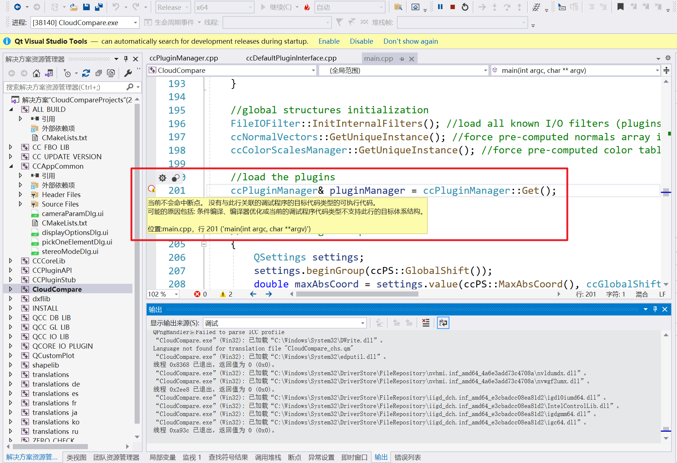This screenshot has width=677, height=463.
Task: Click the Save All double-floppy icon
Action: [x=98, y=7]
